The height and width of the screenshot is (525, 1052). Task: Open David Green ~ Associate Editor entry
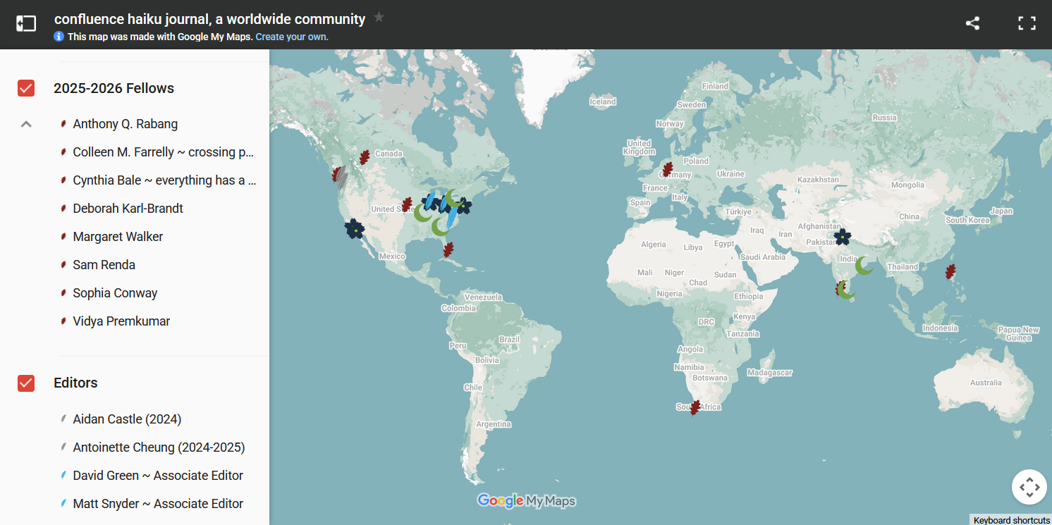158,476
